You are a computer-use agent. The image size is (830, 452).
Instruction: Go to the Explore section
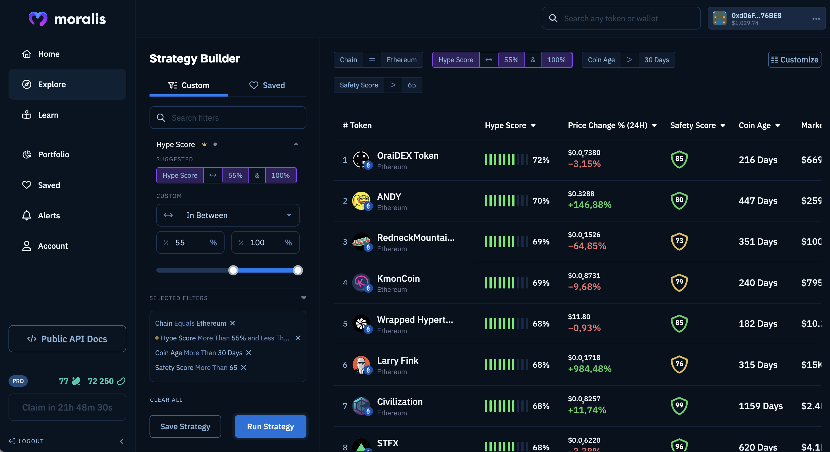(x=67, y=84)
